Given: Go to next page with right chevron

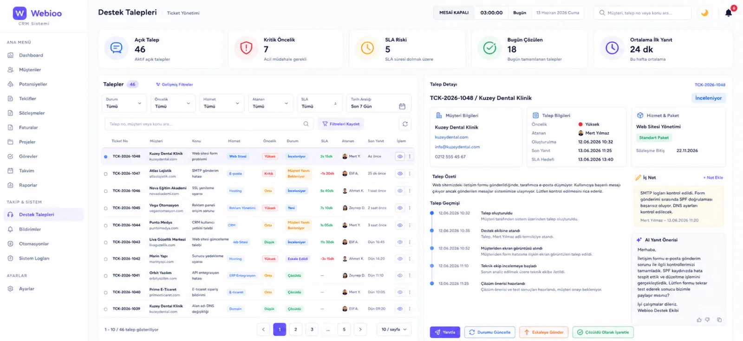Looking at the screenshot, I should tap(360, 329).
